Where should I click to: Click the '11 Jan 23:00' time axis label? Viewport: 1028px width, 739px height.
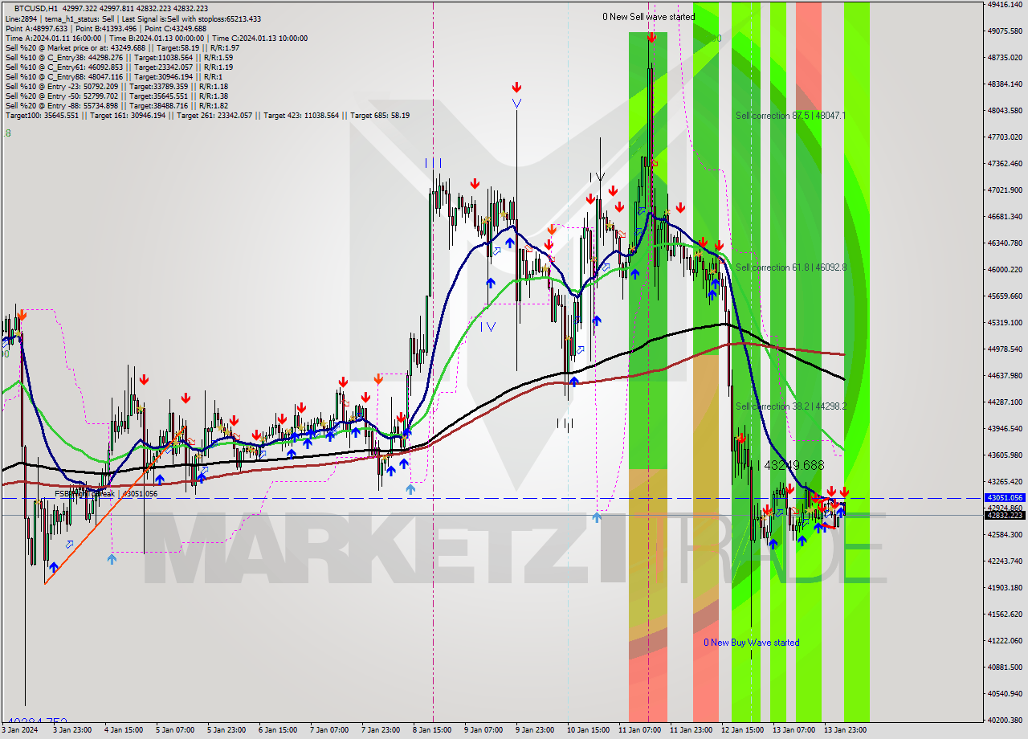pyautogui.click(x=691, y=730)
